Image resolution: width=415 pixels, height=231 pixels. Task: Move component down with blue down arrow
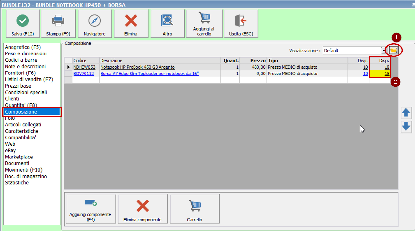pos(406,127)
